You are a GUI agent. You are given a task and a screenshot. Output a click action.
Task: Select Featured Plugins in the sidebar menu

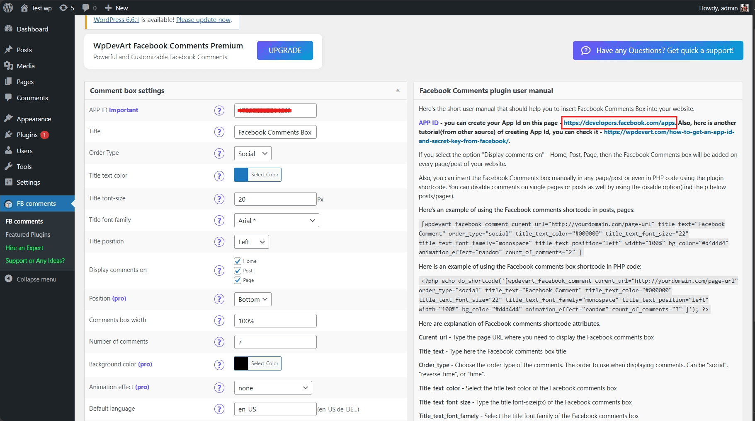28,234
